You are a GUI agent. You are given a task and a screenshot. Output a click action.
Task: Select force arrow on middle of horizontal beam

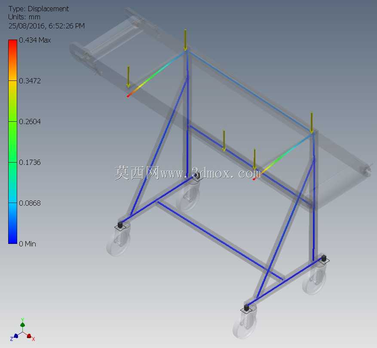coord(224,141)
